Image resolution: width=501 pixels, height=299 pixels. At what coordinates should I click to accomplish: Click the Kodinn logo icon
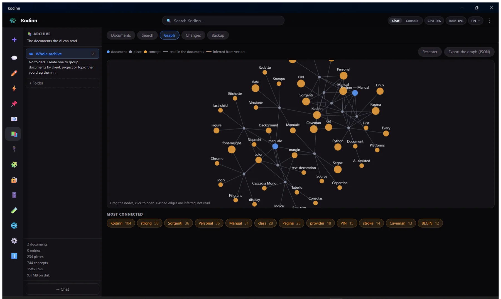(x=13, y=20)
